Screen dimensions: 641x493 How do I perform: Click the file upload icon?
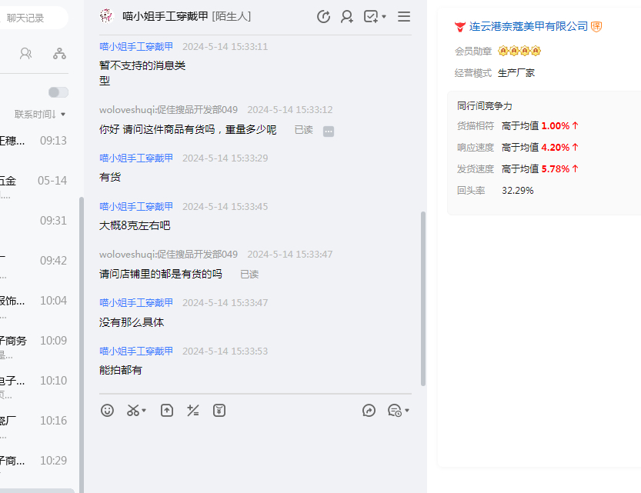pos(167,411)
